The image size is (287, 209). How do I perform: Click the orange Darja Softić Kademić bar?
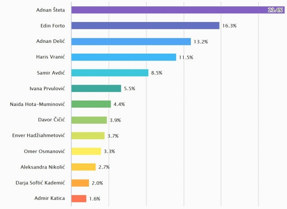[80, 183]
